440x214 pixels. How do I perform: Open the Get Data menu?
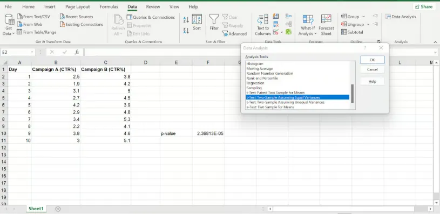(x=9, y=25)
